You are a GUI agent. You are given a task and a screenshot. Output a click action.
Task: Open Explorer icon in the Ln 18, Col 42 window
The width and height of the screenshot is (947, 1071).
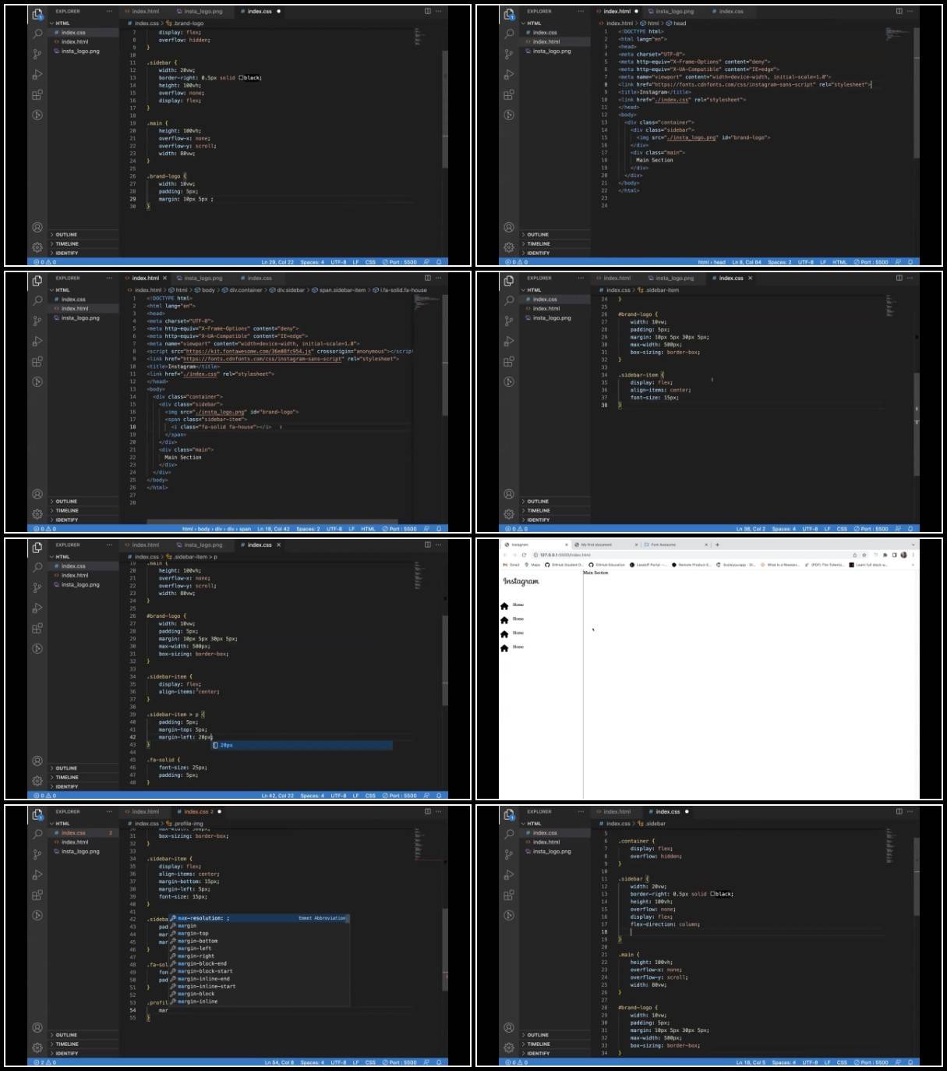[x=37, y=281]
